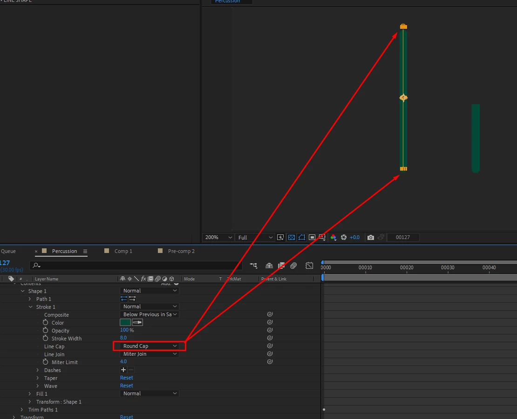Toggle motion blur enable switch
Image resolution: width=517 pixels, height=419 pixels.
293,266
